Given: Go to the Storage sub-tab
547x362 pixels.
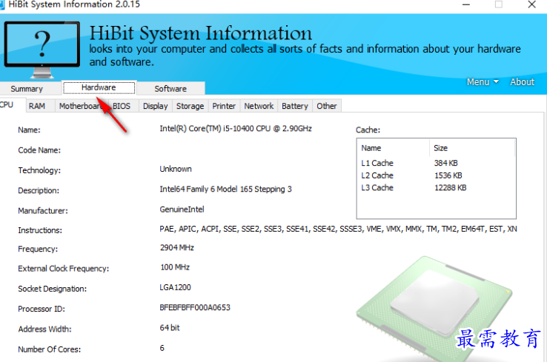Looking at the screenshot, I should [190, 106].
